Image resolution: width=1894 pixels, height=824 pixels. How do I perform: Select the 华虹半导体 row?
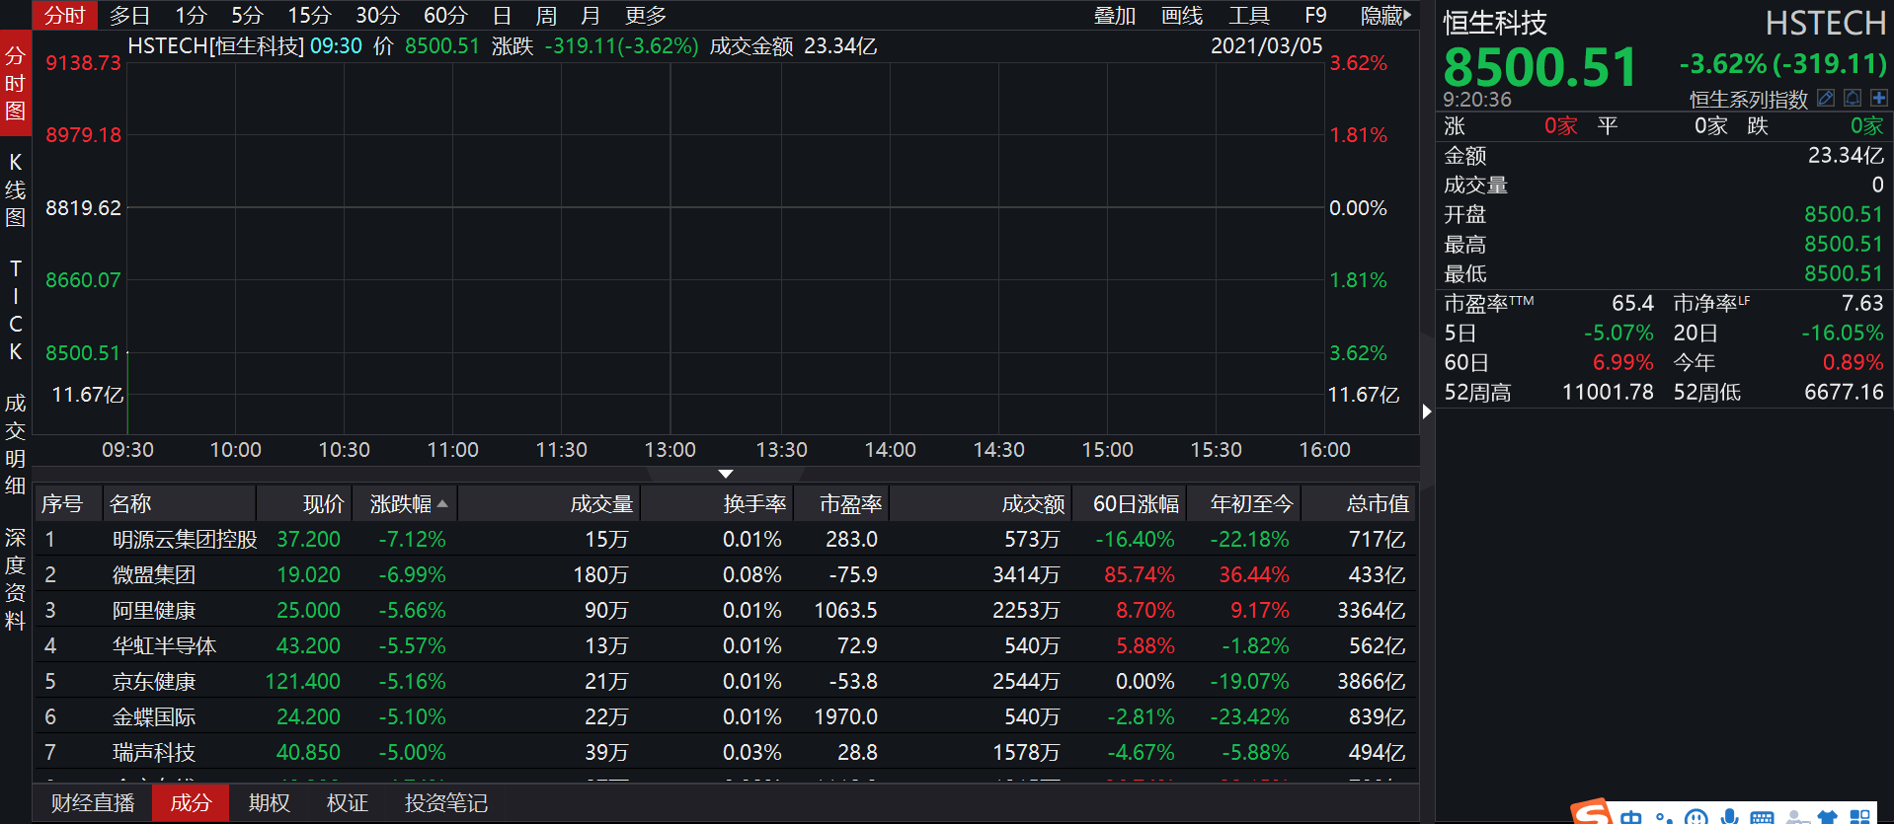(x=726, y=646)
